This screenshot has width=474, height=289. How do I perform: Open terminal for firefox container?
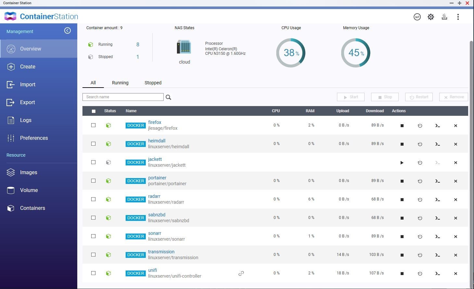click(438, 126)
